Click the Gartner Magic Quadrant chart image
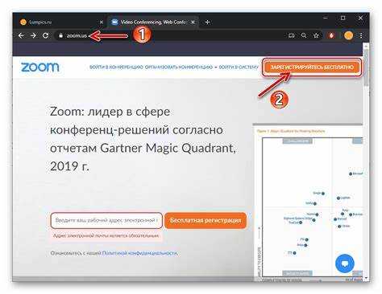The image size is (382, 294). point(308,202)
